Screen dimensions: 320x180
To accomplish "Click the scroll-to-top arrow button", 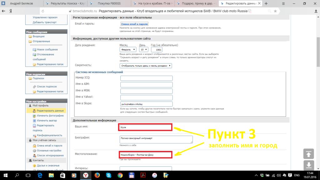I will pos(308,154).
